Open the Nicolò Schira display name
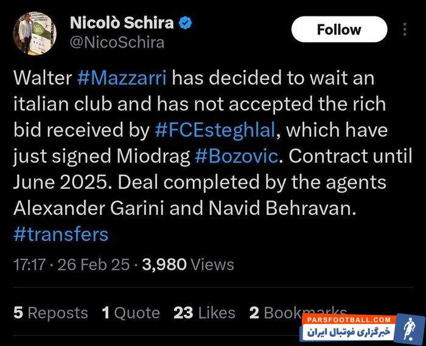 point(122,23)
